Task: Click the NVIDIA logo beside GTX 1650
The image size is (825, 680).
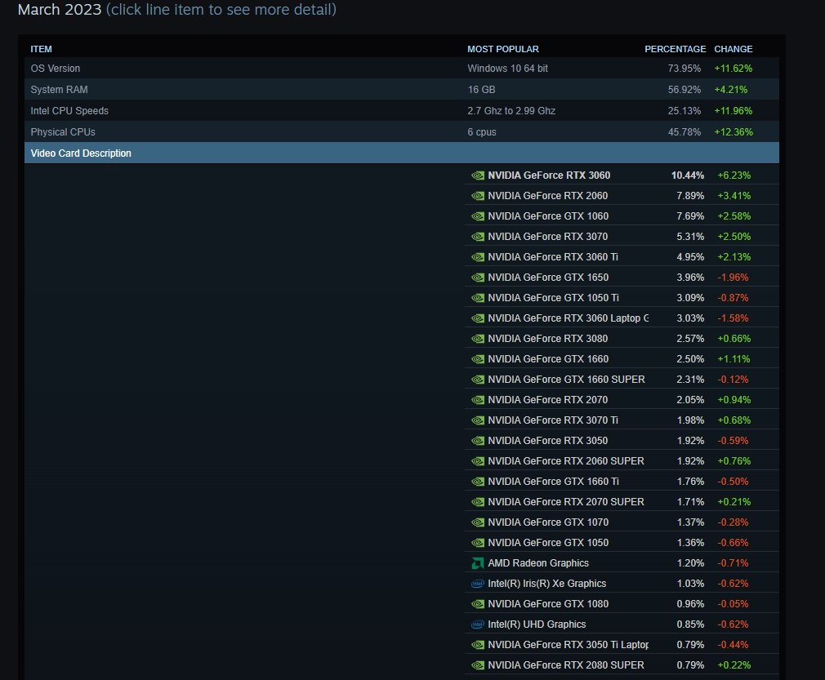Action: (478, 278)
